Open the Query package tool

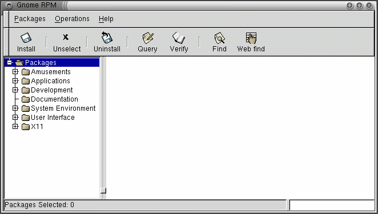[147, 42]
